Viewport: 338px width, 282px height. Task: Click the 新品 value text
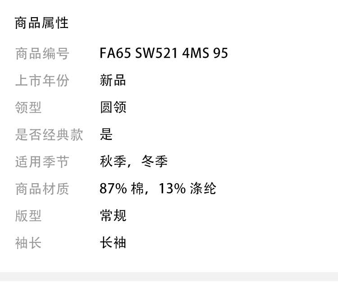pos(113,81)
